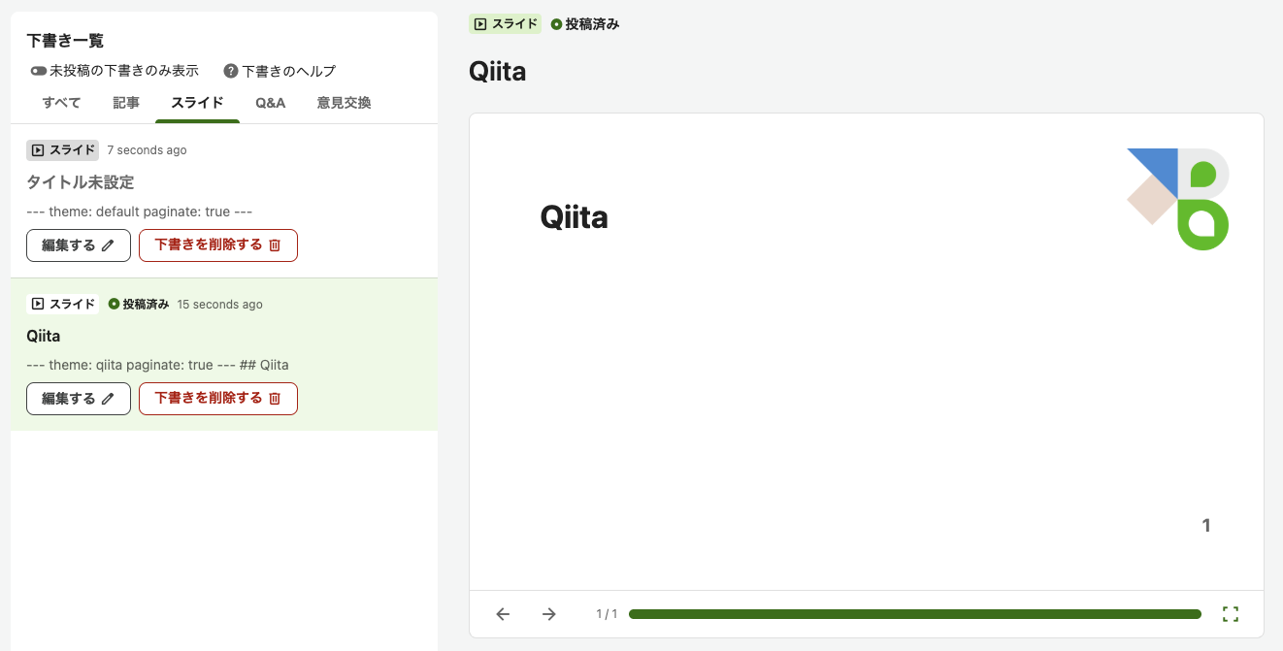Click the 投稿済み status icon in the header

tap(556, 24)
